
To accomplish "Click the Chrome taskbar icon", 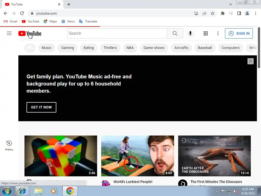I will 70,191.
